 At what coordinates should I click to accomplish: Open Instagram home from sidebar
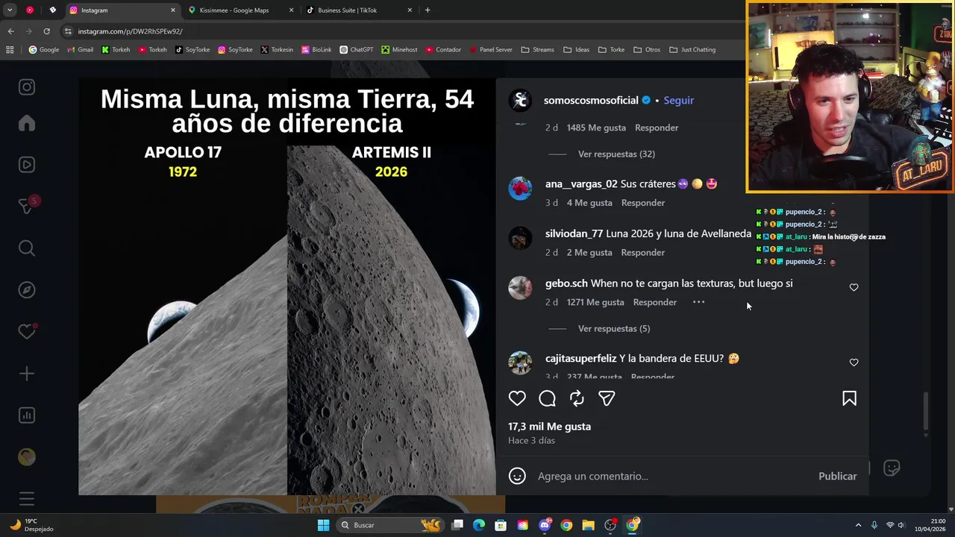pyautogui.click(x=27, y=123)
